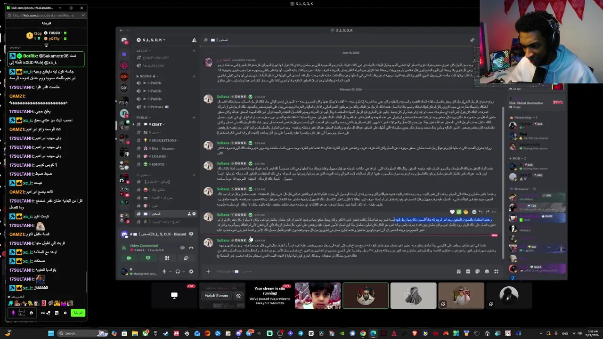Viewport: 603px width, 339px height.
Task: Select green-bordered speaking user tile
Action: pos(366,295)
